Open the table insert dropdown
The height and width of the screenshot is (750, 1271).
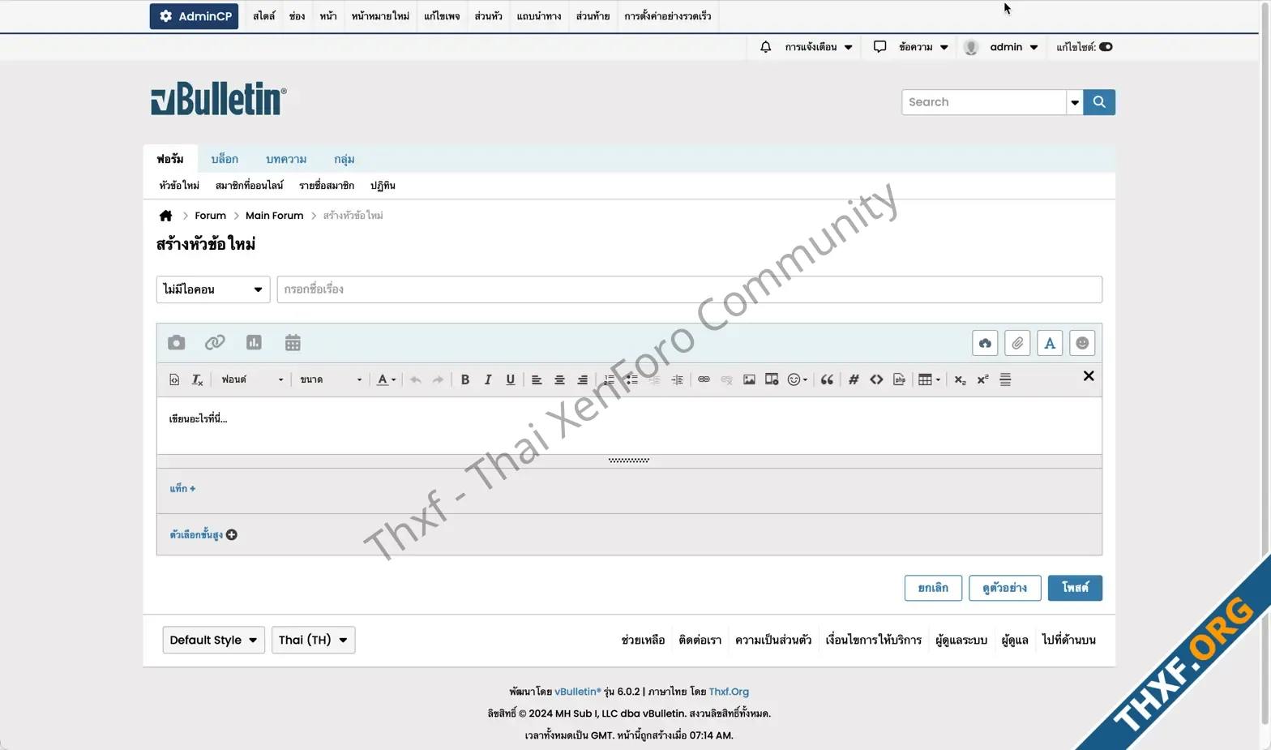click(929, 379)
